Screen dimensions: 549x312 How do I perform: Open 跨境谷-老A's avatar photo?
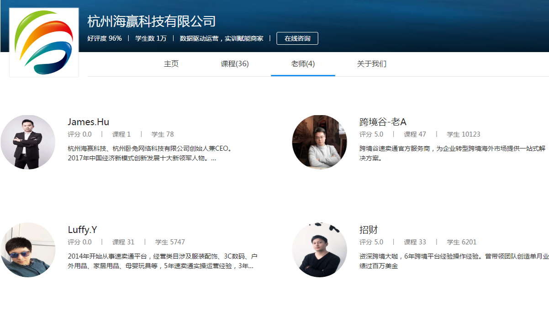320,142
